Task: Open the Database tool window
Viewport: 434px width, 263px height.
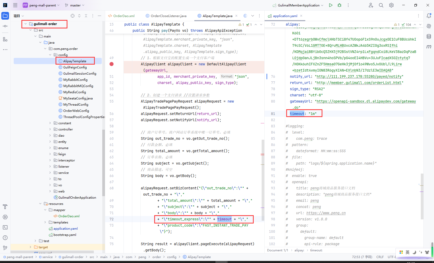Action: point(429,36)
